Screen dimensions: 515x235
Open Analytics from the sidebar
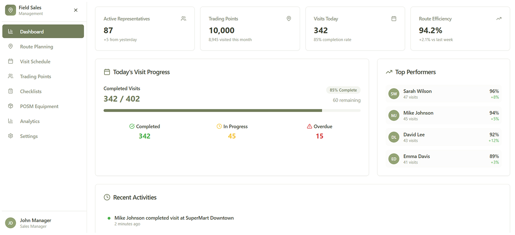[x=29, y=121]
